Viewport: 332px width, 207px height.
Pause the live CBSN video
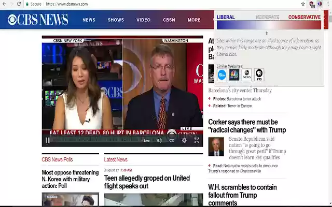[47, 140]
